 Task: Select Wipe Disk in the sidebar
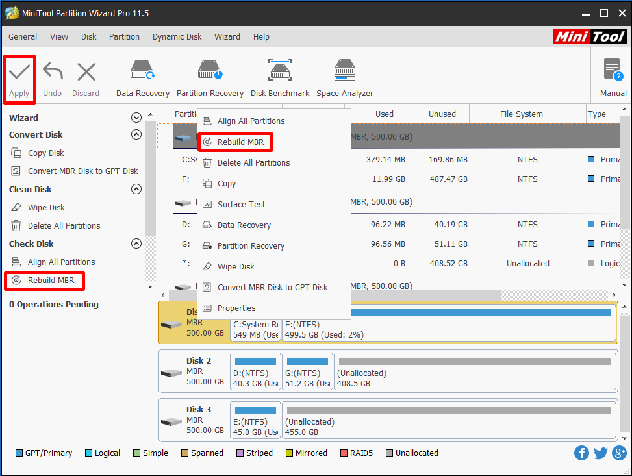[x=38, y=208]
